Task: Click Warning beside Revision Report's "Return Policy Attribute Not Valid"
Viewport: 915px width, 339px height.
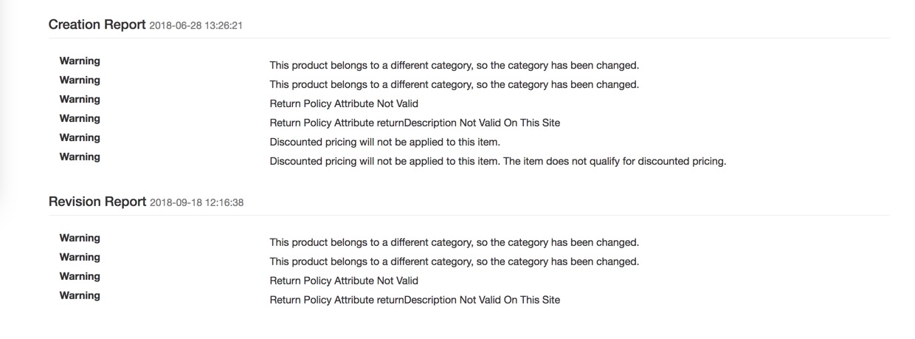Action: point(80,276)
